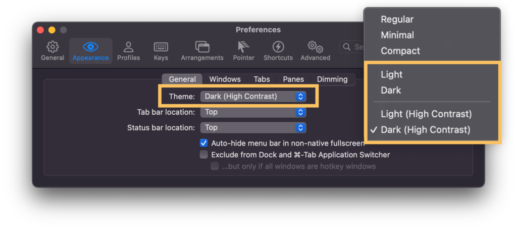This screenshot has height=230, width=517.
Task: Open the Status bar location dropdown
Action: tap(253, 127)
